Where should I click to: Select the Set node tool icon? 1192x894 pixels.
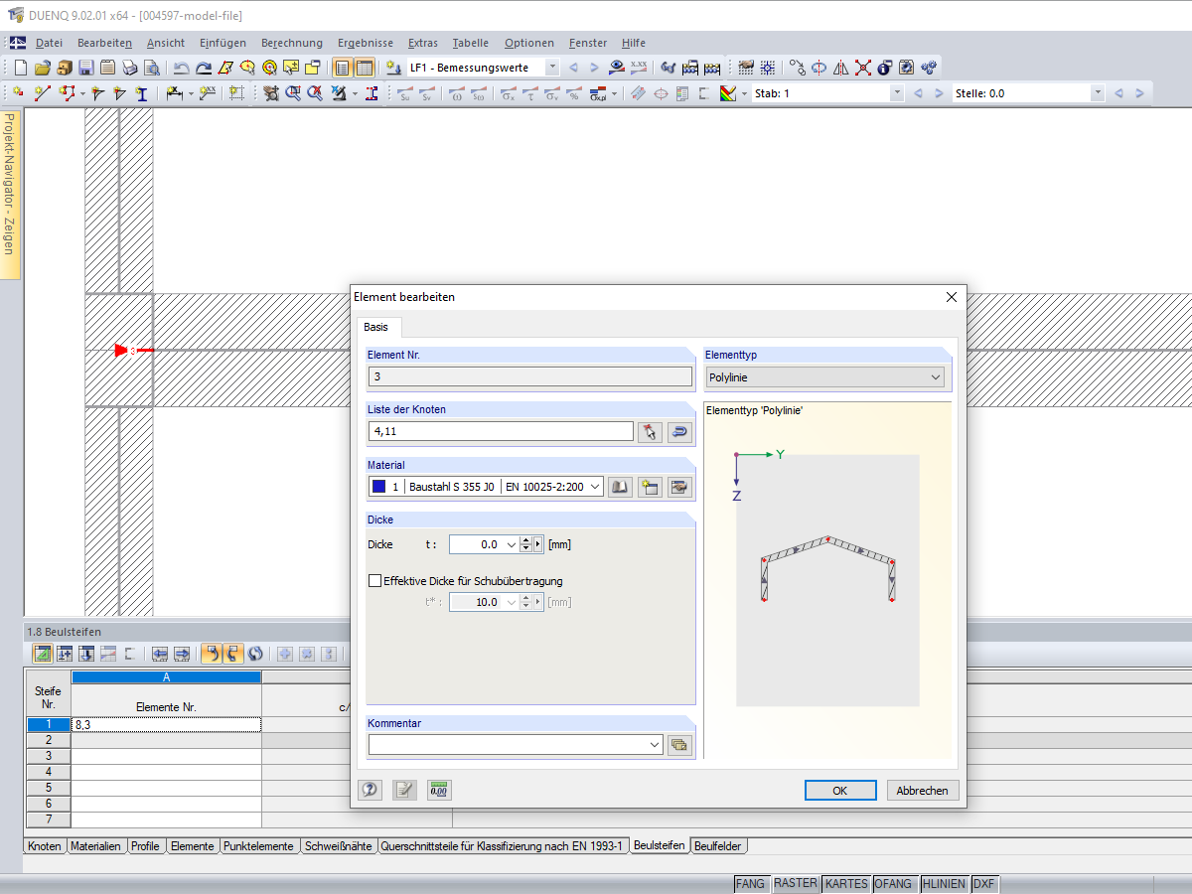[17, 93]
